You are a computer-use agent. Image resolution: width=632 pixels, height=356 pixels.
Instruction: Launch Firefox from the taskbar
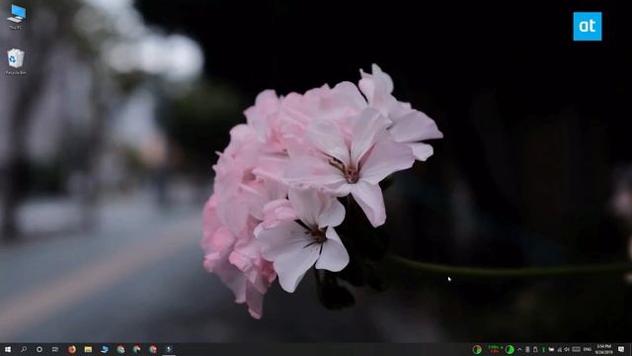tap(72, 349)
